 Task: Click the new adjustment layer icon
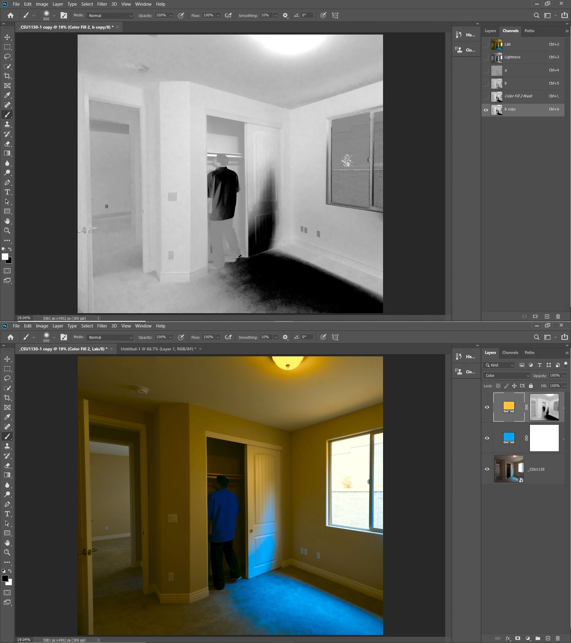(x=528, y=638)
